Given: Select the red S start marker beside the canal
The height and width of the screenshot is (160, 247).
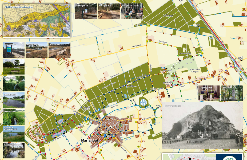Looking at the screenshot, I should (x=234, y=67).
